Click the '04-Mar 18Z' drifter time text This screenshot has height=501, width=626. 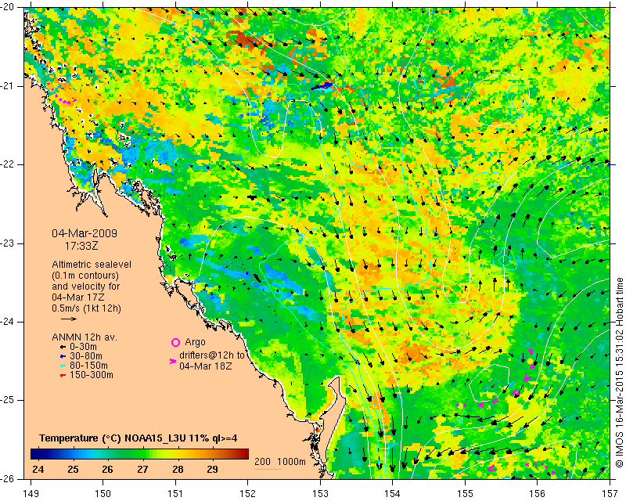coord(206,366)
